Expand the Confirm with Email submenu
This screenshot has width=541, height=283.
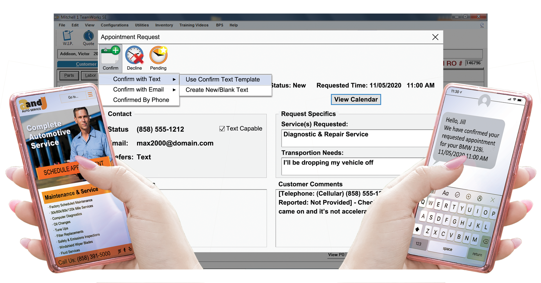click(x=138, y=89)
